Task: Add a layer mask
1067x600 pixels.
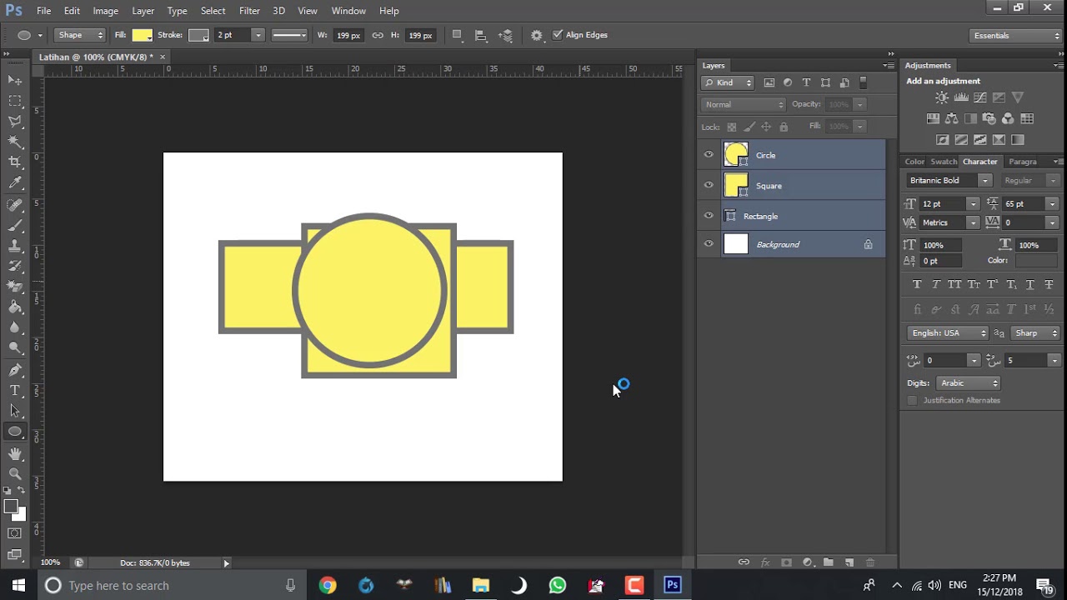Action: (786, 562)
